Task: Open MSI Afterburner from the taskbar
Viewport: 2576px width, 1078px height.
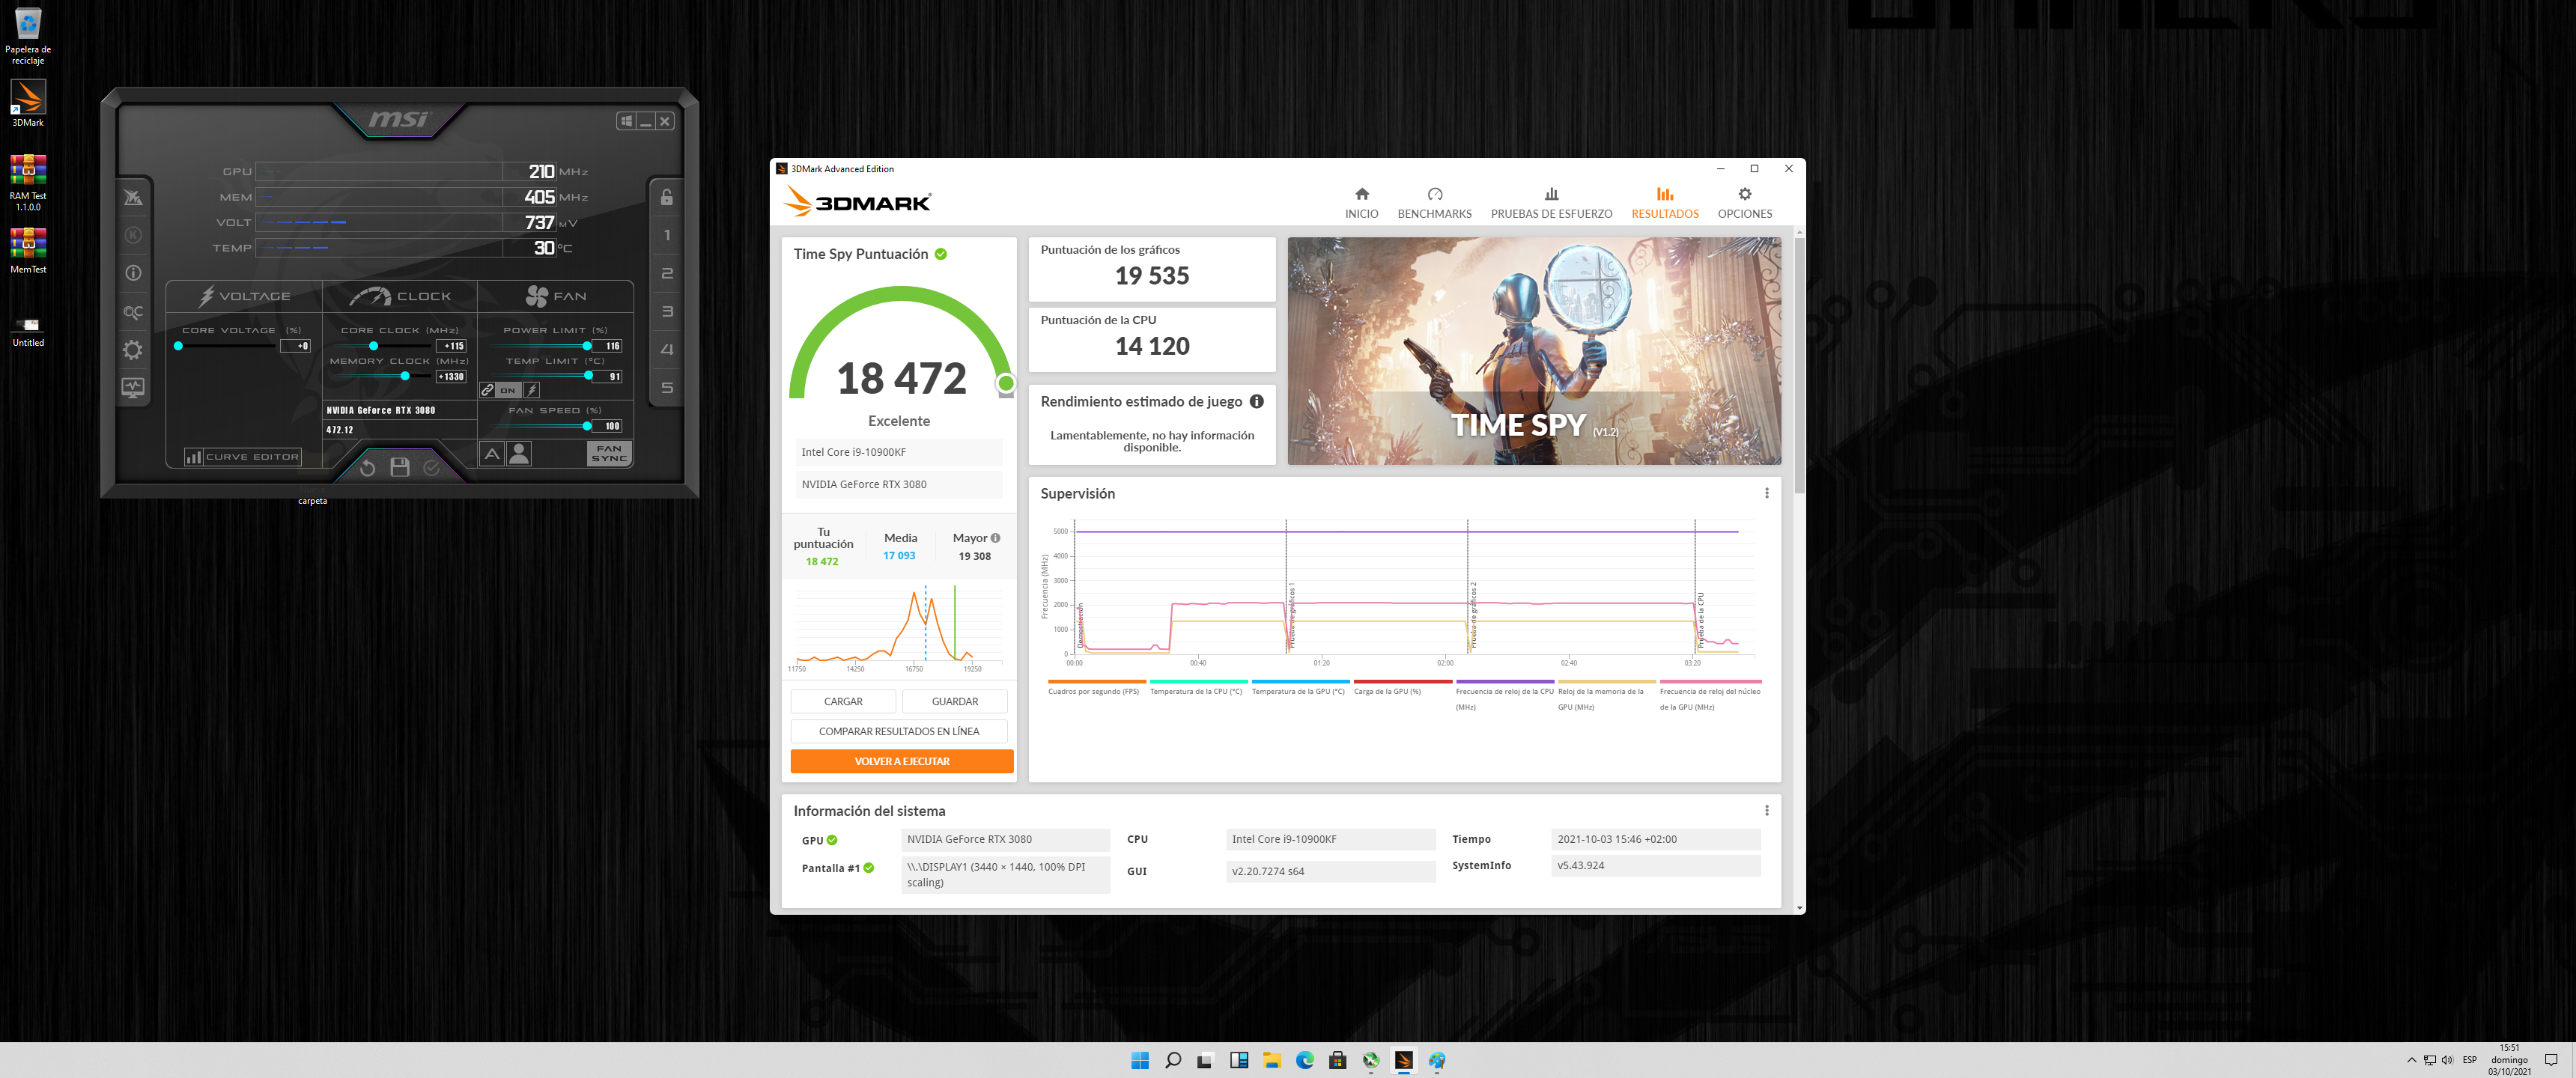Action: pos(1371,1060)
